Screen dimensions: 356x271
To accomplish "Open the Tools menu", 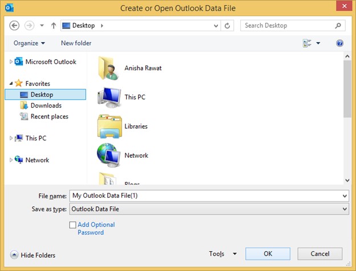I will (217, 253).
